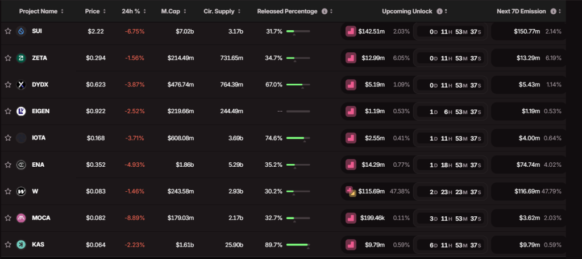Click DYDX's pink unlock type icon
582x259 pixels.
click(351, 85)
